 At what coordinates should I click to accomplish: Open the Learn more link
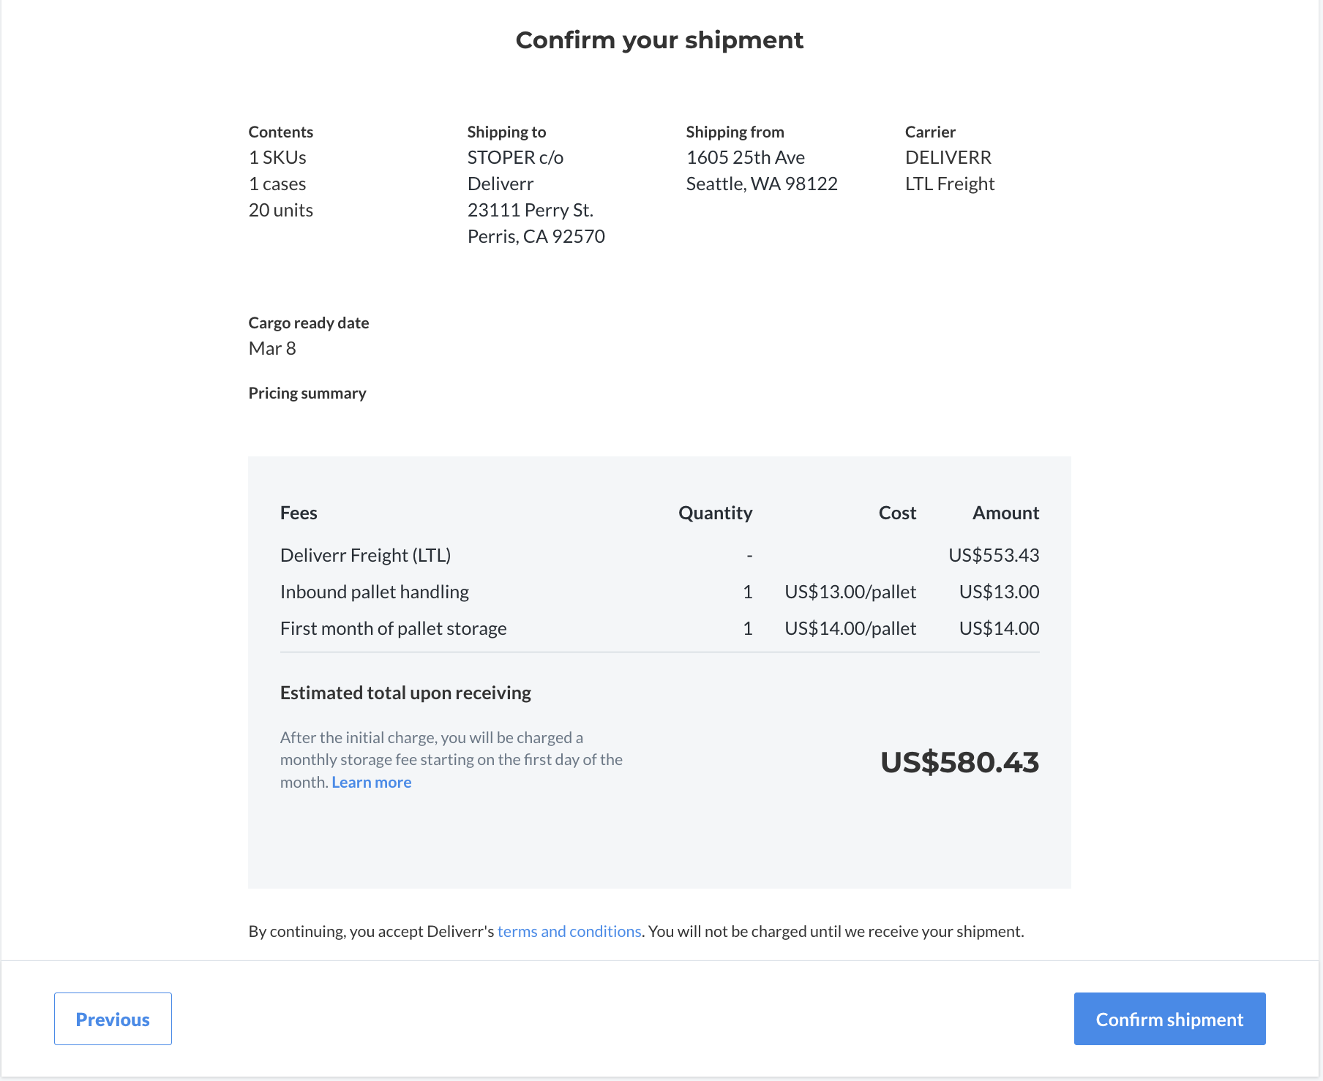[x=372, y=782]
